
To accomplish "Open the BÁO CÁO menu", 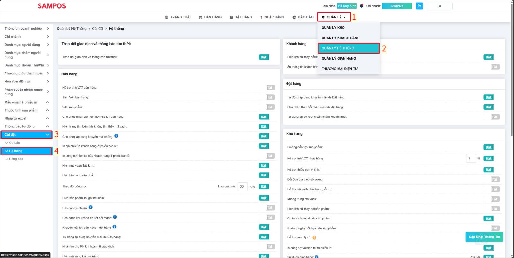I will 303,17.
